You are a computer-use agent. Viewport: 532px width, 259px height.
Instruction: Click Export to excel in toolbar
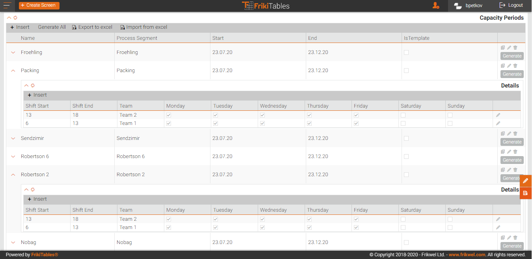click(x=92, y=27)
